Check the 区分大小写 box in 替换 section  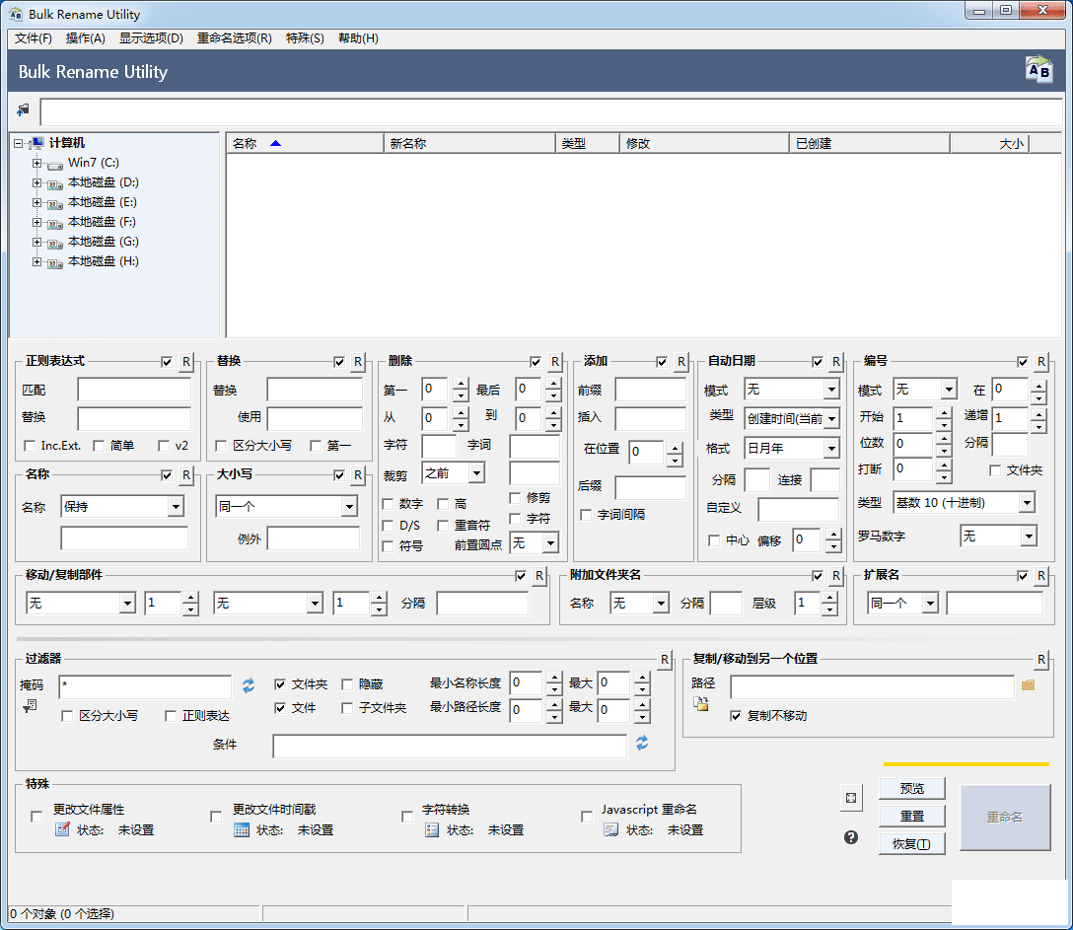[x=221, y=446]
